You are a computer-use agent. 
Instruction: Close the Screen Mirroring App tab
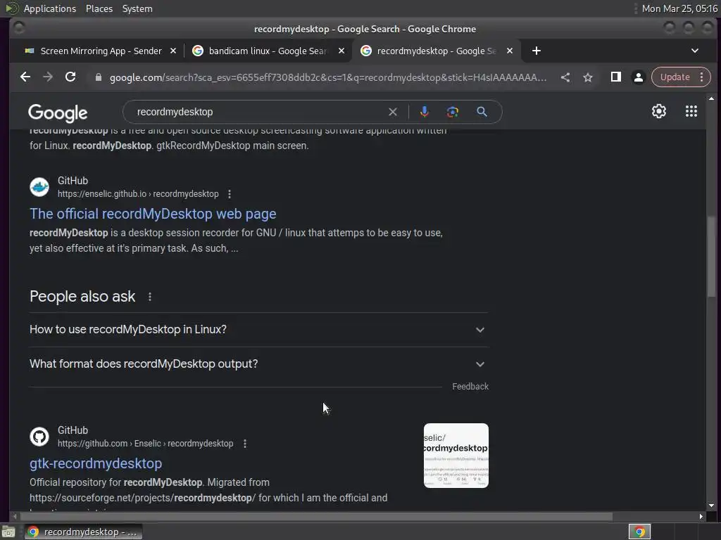(x=173, y=51)
